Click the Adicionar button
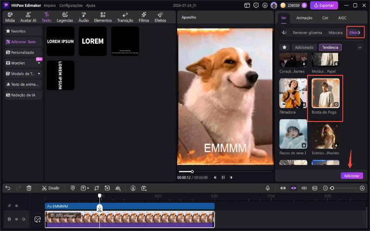 [x=351, y=176]
